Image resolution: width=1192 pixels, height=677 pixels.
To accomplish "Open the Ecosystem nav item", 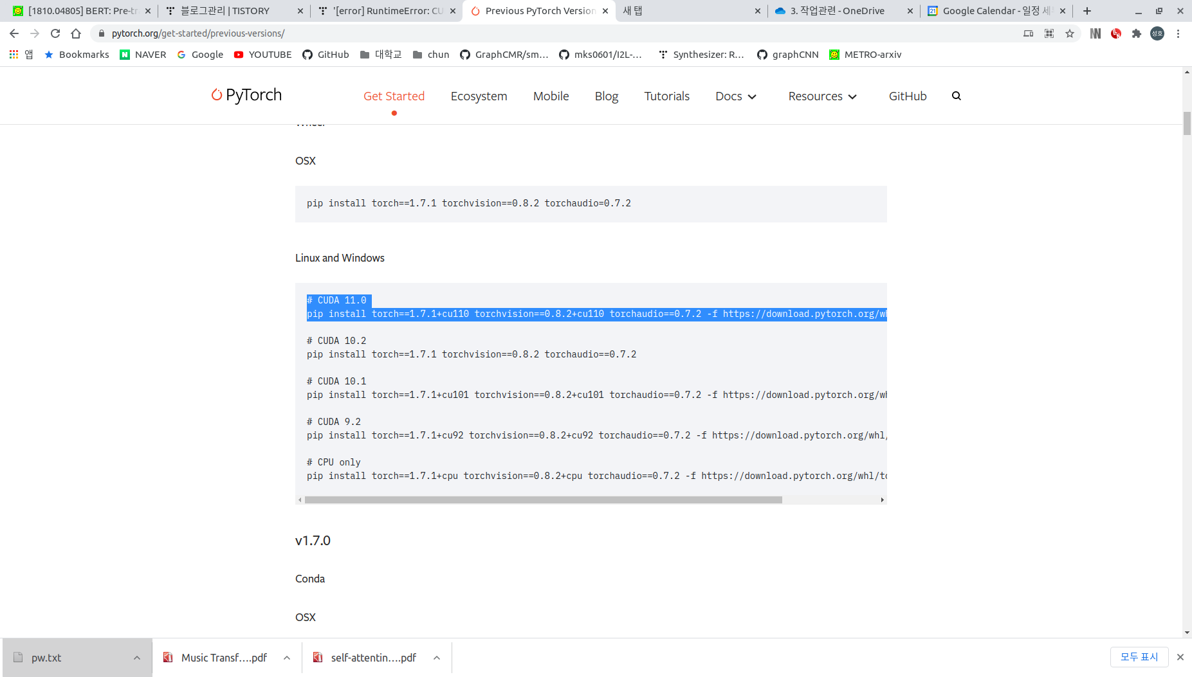I will coord(479,96).
